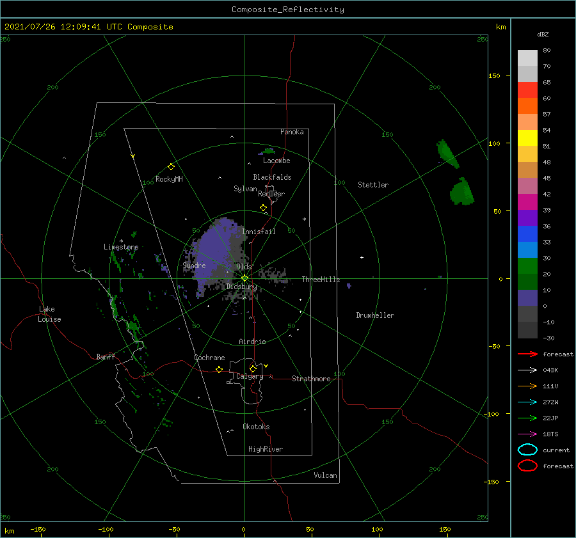Screen dimensions: 576x538
Task: Click the Banff town label
Action: click(106, 356)
